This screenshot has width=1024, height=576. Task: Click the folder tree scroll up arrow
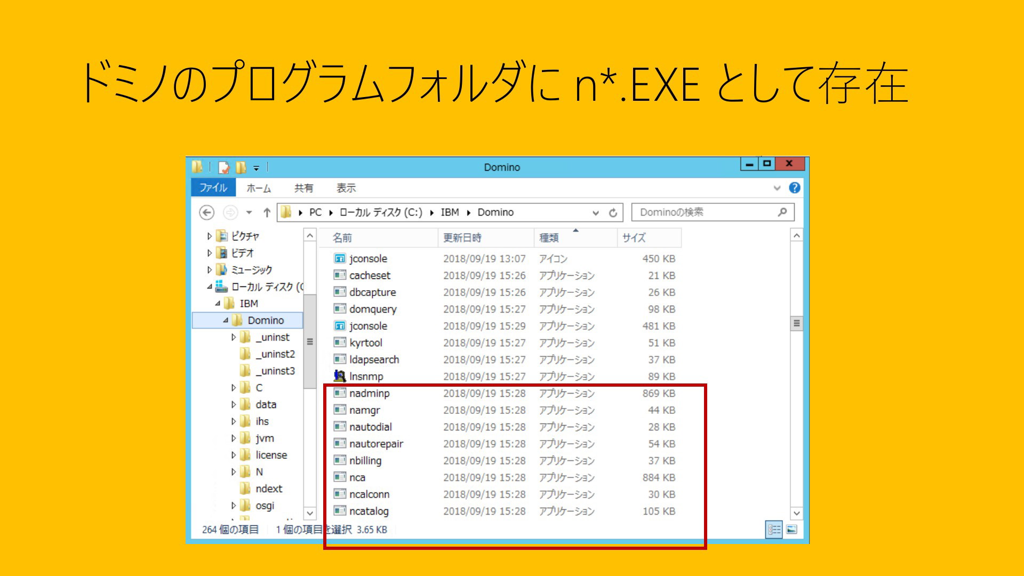(x=310, y=235)
